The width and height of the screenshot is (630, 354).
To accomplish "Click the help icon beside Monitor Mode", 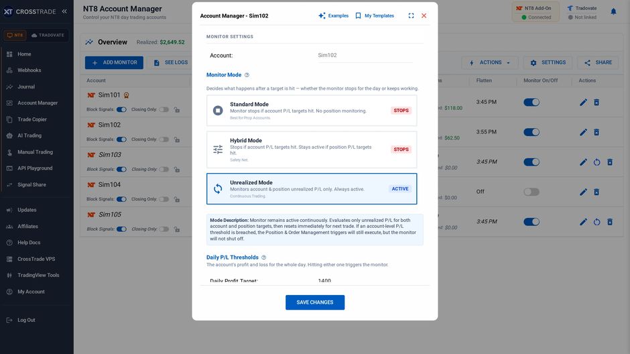I will tap(247, 75).
